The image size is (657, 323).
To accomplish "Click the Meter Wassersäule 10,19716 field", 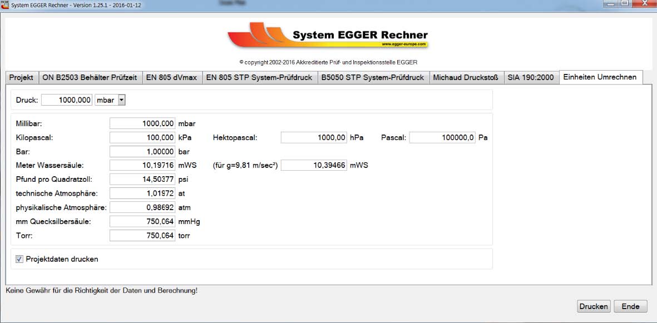I will [142, 165].
